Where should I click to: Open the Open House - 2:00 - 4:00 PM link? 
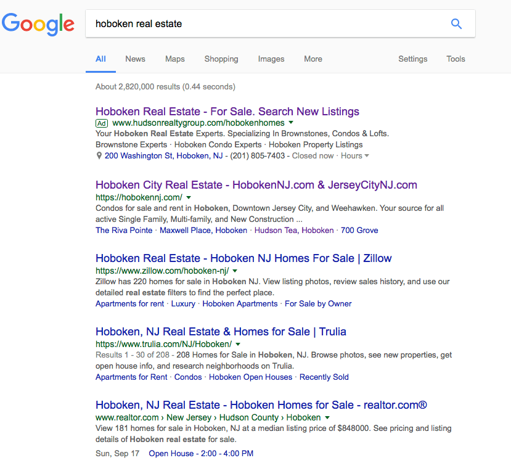click(201, 453)
